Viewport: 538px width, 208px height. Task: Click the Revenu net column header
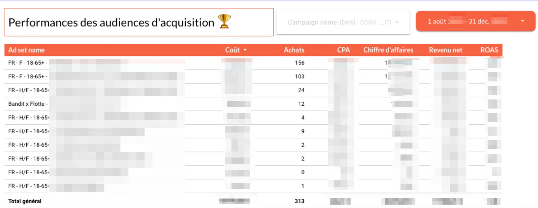445,50
